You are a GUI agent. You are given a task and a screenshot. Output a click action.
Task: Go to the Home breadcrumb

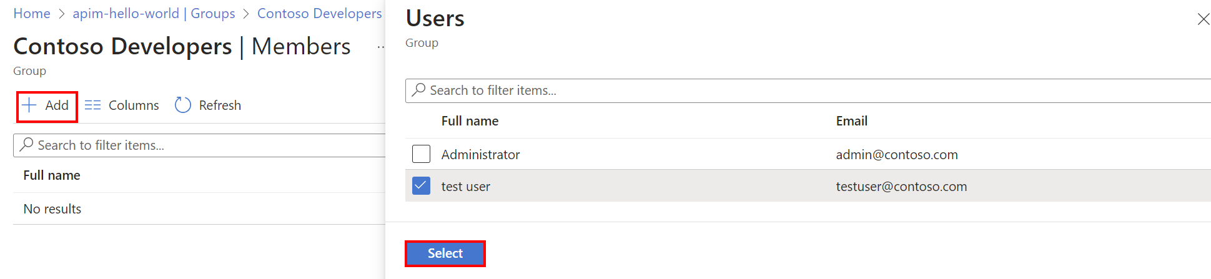32,14
